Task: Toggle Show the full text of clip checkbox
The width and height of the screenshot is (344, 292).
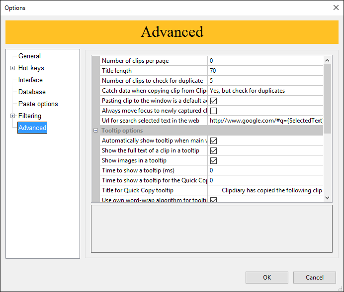Action: (x=214, y=150)
